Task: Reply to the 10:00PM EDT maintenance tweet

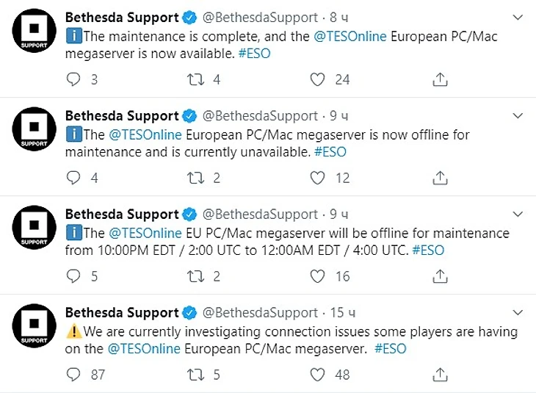Action: (x=73, y=276)
